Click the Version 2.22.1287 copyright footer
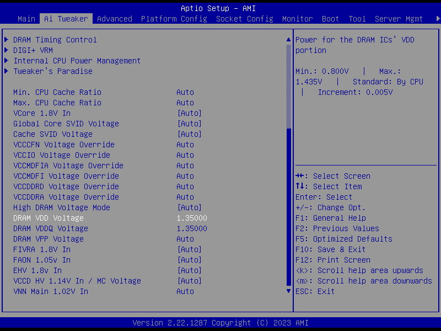Screen dimensions: 441x331 coord(220,323)
